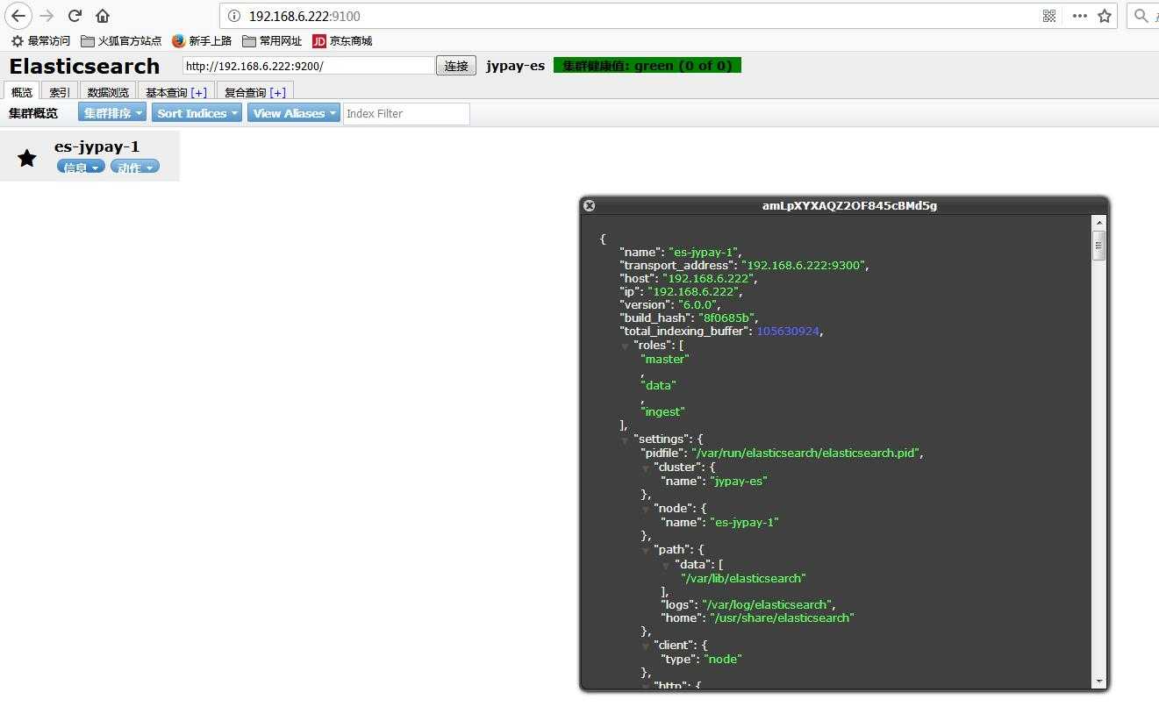Click the jypay-es cluster name in header
This screenshot has height=721, width=1159.
[x=516, y=66]
